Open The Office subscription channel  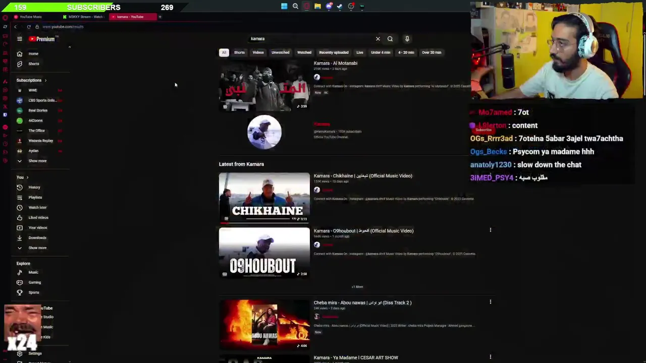(36, 131)
